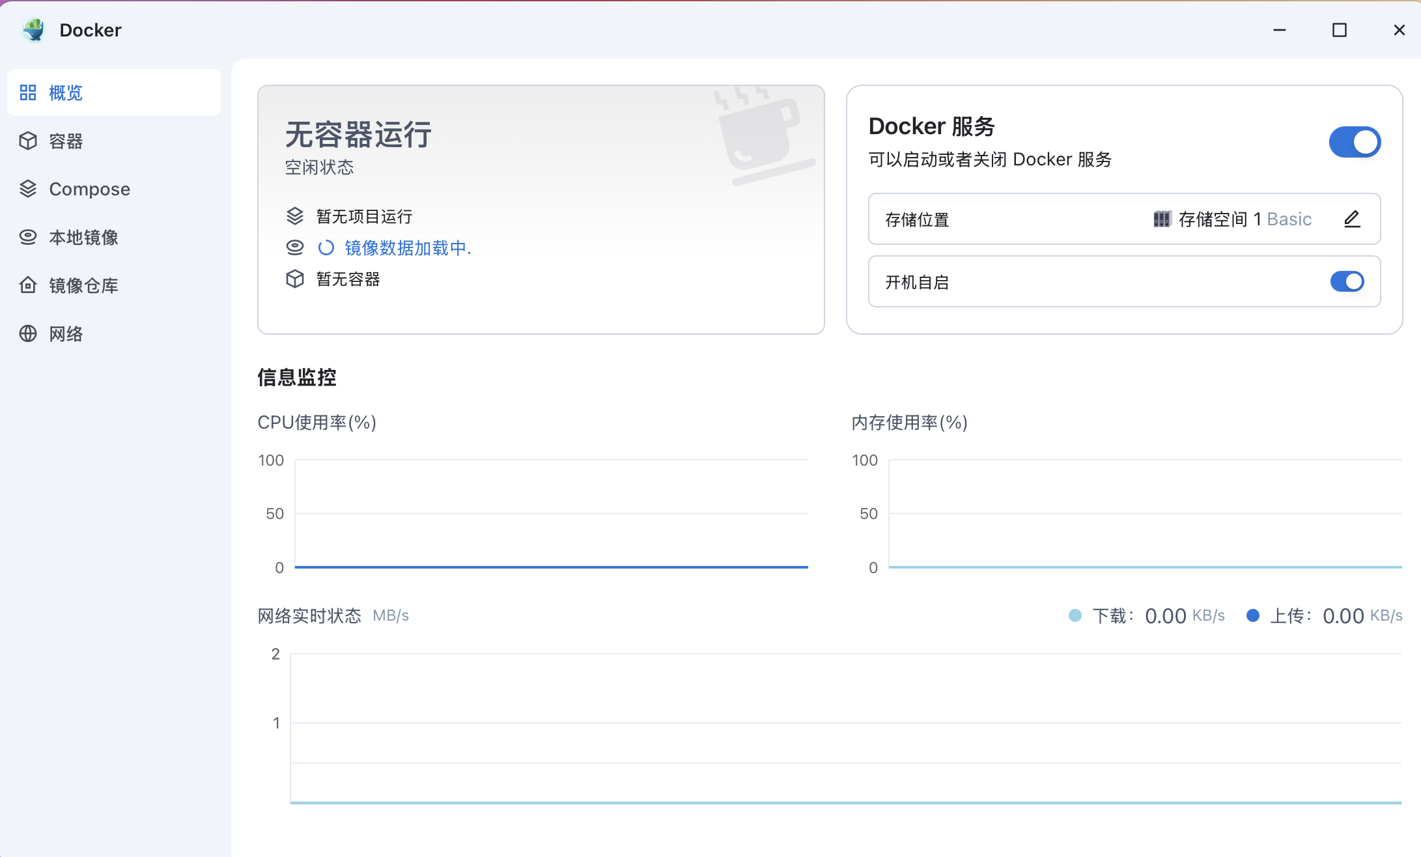
Task: Edit storage location with pencil icon
Action: [x=1352, y=219]
